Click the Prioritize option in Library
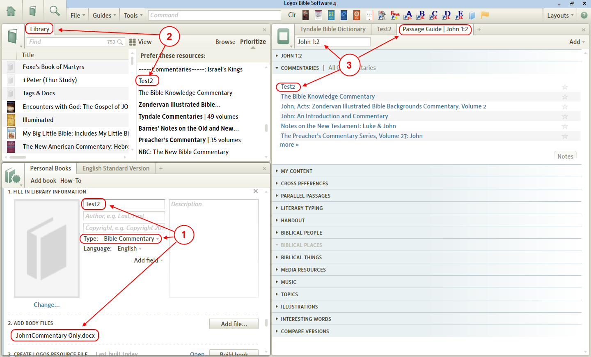Screen dimensions: 591x357 253,42
